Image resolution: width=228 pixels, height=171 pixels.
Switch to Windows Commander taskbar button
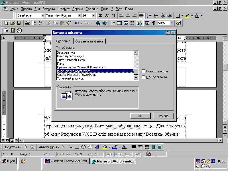point(67,161)
